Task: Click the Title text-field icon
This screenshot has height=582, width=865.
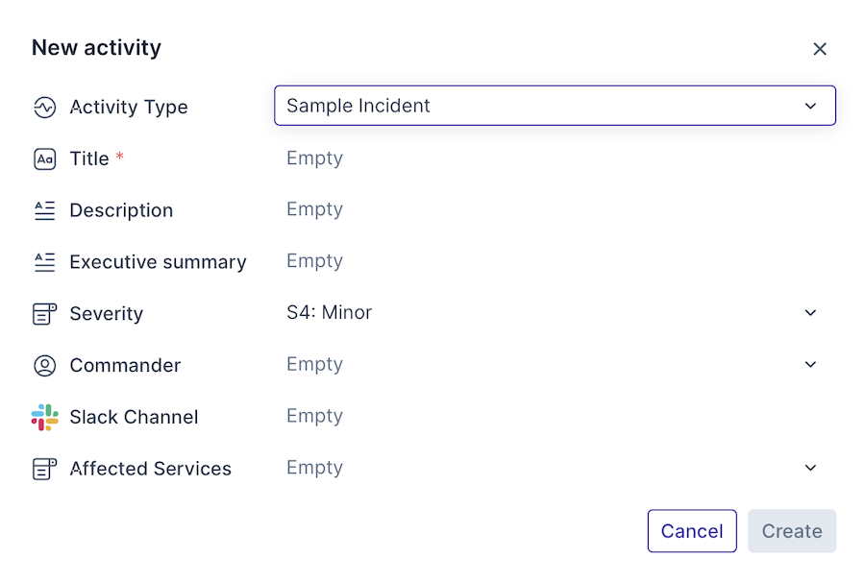Action: [45, 159]
